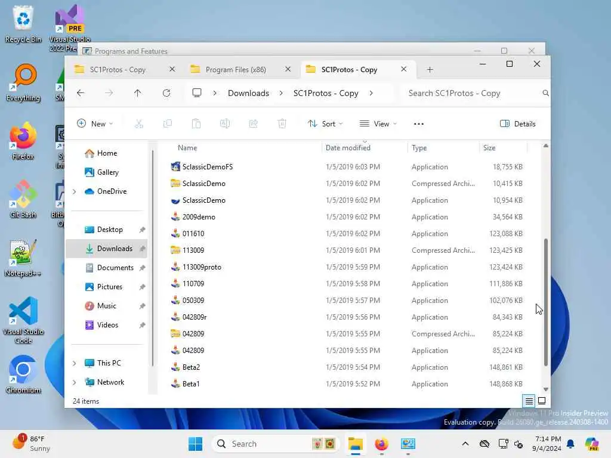Open Firefox from the taskbar
The image size is (611, 458).
click(381, 444)
